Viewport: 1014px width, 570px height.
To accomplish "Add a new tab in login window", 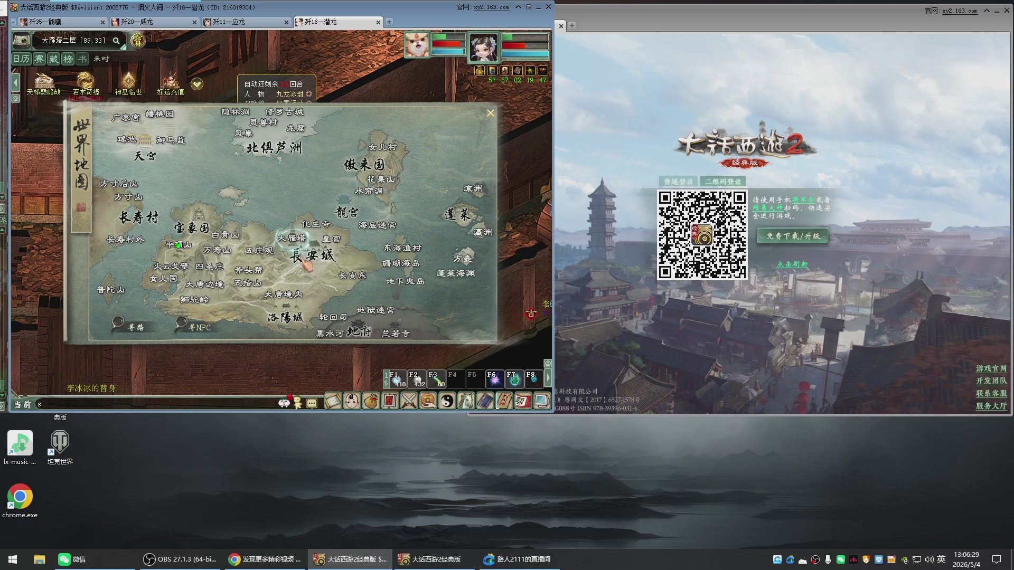I will pyautogui.click(x=572, y=25).
